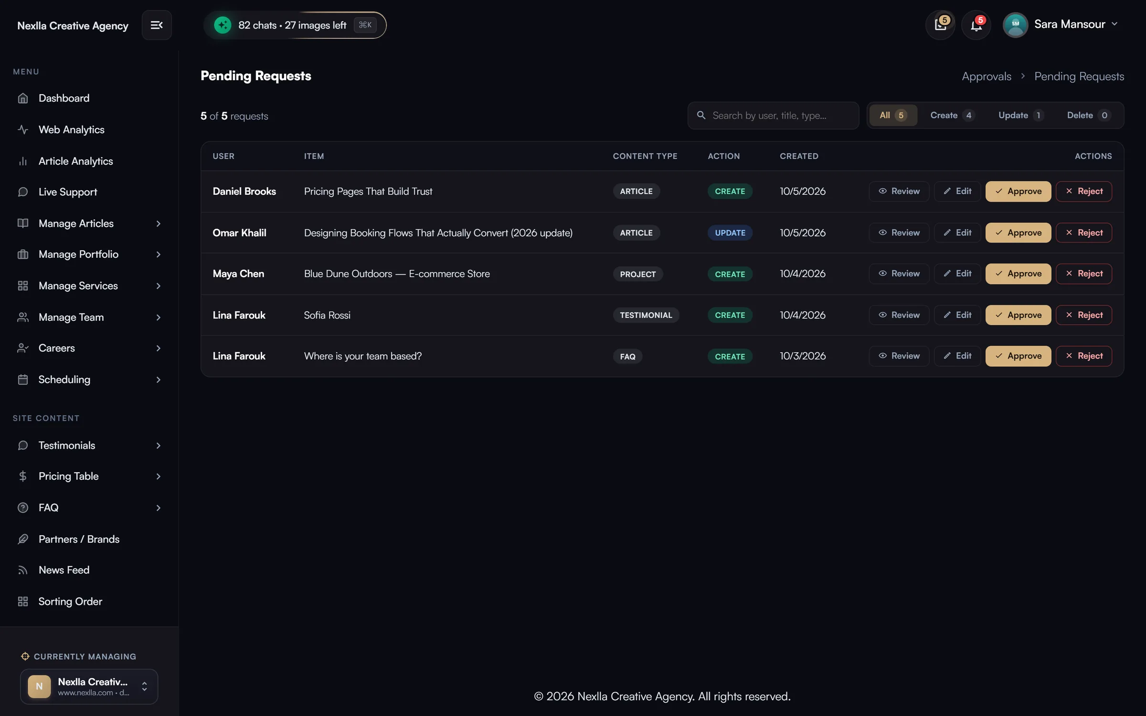Approve the 'Where is your team based?' FAQ
1146x716 pixels.
(1018, 356)
